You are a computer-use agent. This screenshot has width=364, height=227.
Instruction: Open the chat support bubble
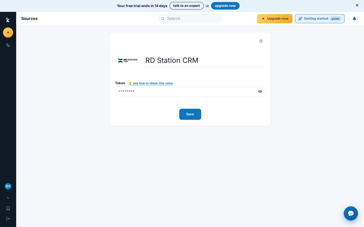pos(351,213)
